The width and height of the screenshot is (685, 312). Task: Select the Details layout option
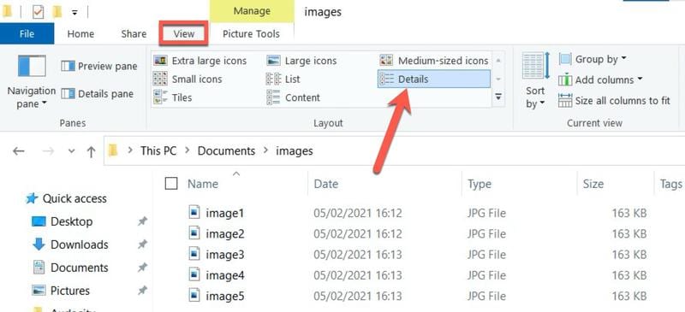434,79
